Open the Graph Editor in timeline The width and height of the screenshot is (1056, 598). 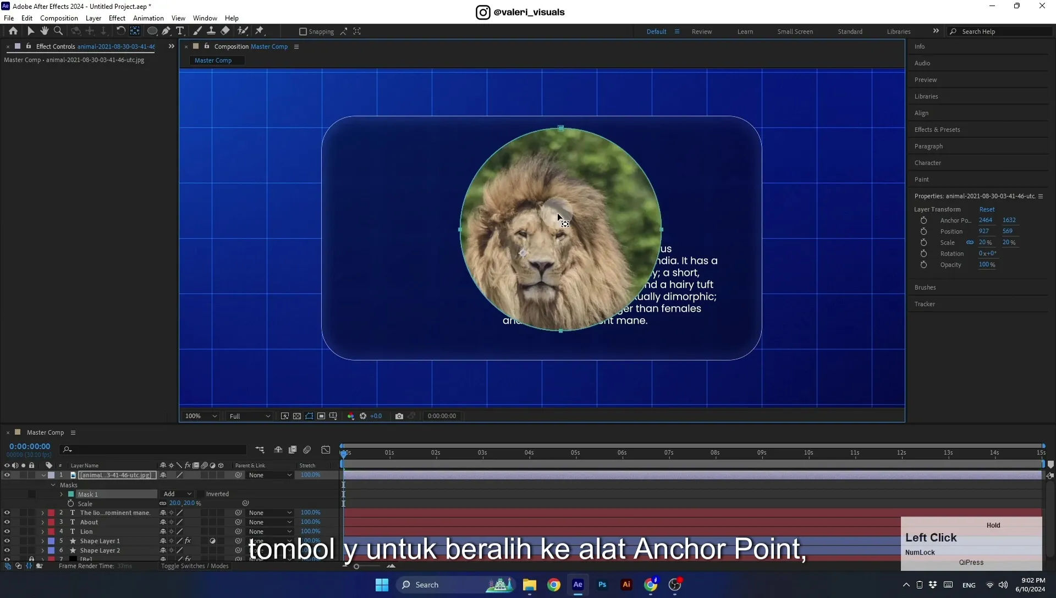tap(326, 450)
